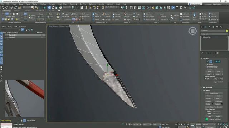Click the Attach button in Geometry panel

(96, 17)
